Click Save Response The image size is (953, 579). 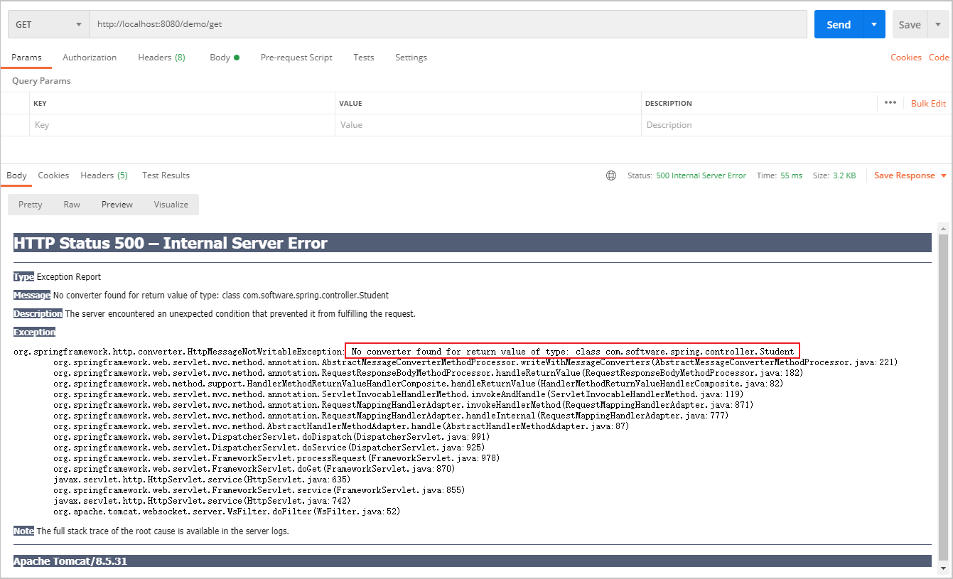(x=904, y=175)
